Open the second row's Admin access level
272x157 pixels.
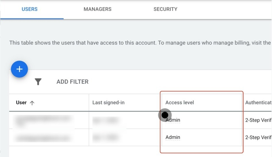(173, 138)
